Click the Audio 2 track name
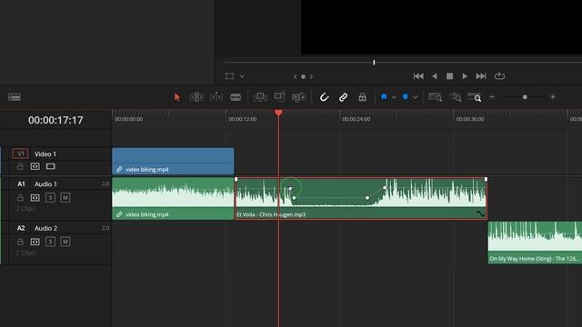Screen dimensions: 582x327 point(45,228)
